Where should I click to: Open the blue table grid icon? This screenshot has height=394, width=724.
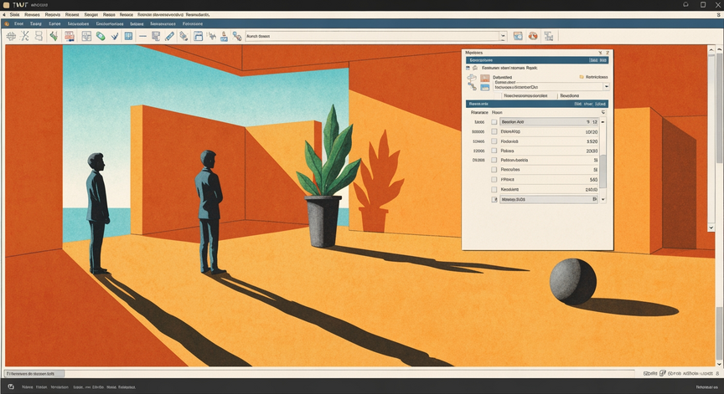pyautogui.click(x=128, y=36)
